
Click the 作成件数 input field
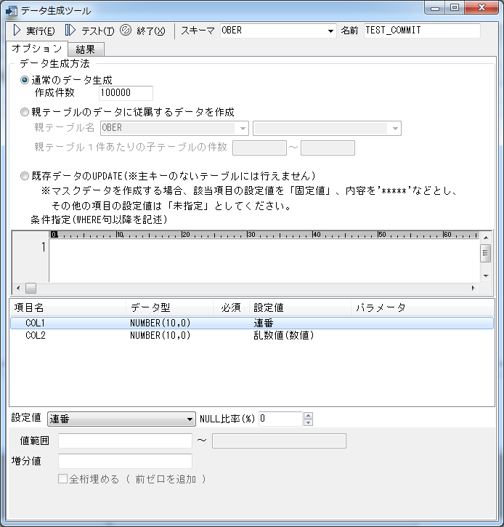125,93
